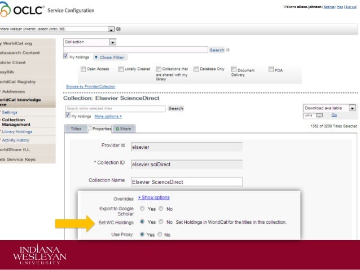
Task: Uncheck top My holdings checkbox
Action: (x=66, y=56)
